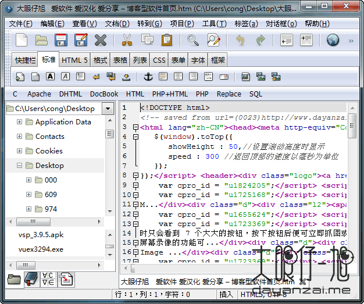364x304 pixels.
Task: Collapse the Desktop folder node
Action: pyautogui.click(x=20, y=166)
